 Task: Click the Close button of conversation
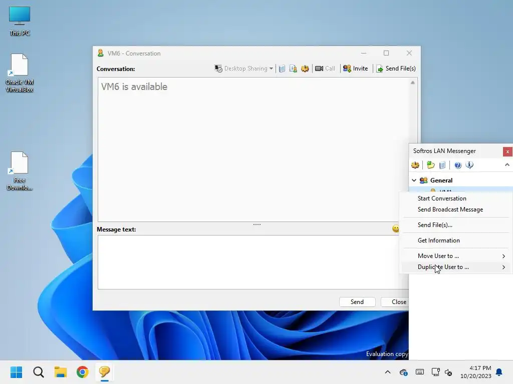point(395,302)
